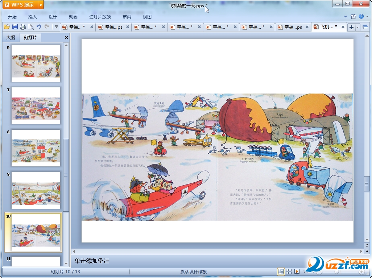372x278 pixels.
Task: Open the 插入 menu tab
Action: tap(33, 17)
